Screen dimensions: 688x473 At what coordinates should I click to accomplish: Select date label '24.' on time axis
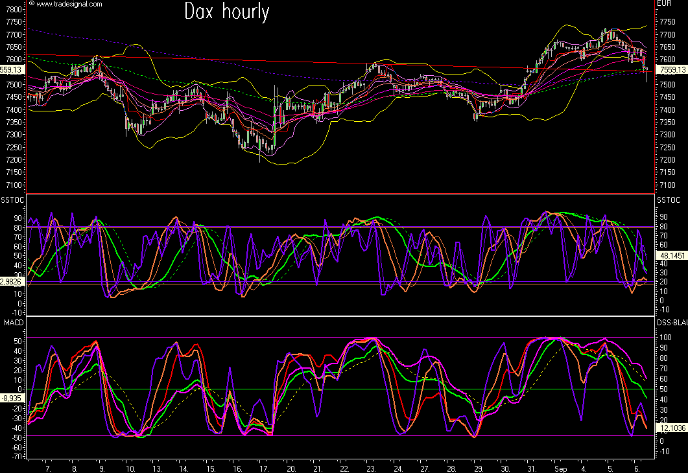398,469
